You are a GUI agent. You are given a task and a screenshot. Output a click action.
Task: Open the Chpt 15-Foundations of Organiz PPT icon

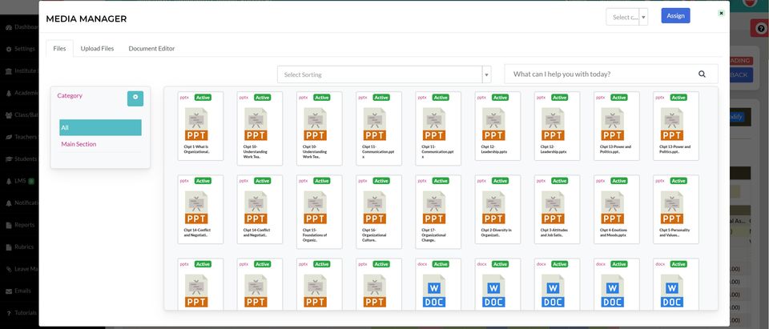(x=315, y=207)
